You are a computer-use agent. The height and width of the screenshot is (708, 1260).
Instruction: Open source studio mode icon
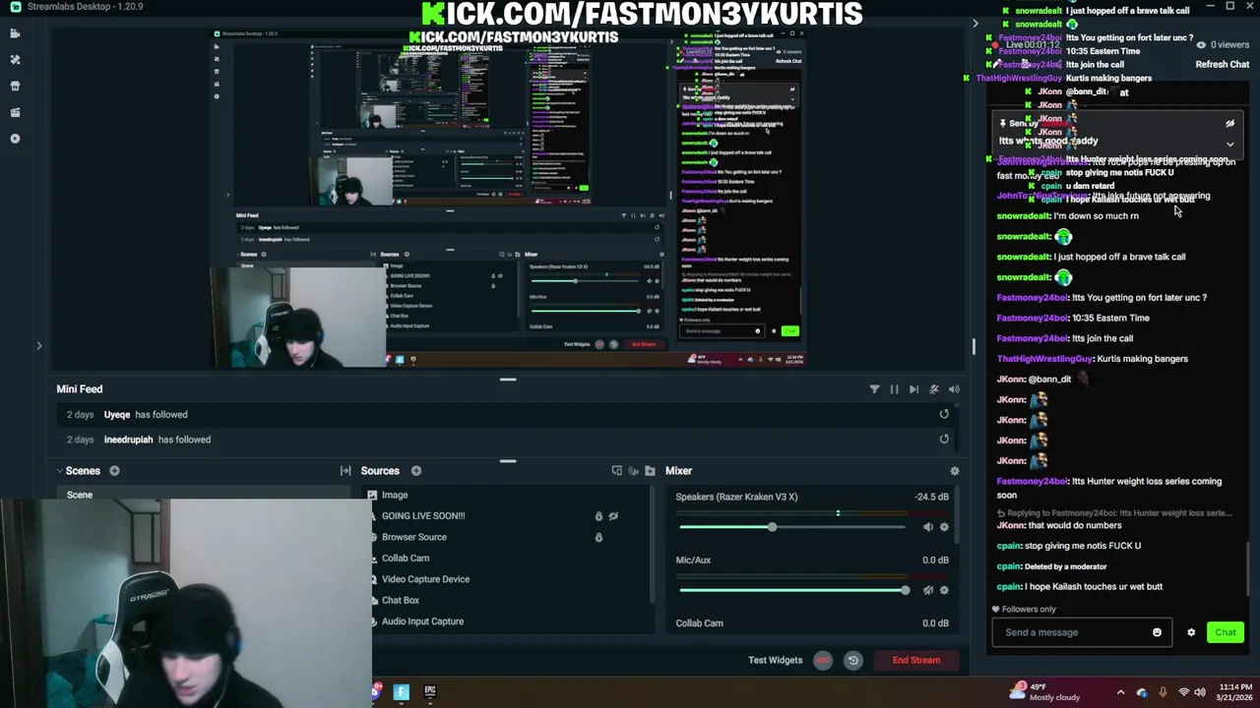[616, 471]
